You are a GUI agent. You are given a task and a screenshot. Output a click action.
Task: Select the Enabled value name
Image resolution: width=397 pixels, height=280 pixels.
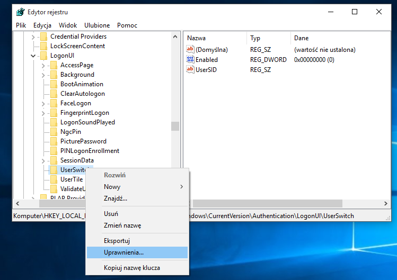point(207,60)
